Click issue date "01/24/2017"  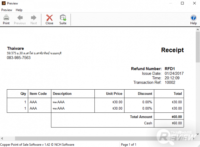click(x=174, y=73)
